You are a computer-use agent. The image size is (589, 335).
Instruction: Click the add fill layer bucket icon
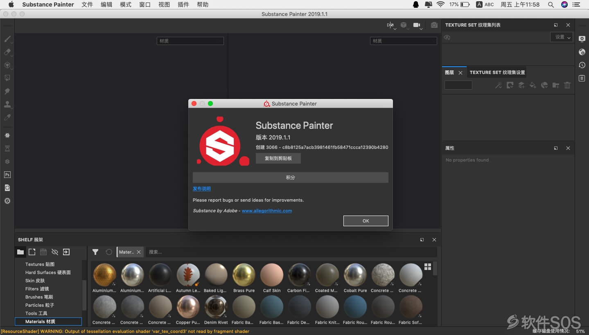click(x=533, y=85)
